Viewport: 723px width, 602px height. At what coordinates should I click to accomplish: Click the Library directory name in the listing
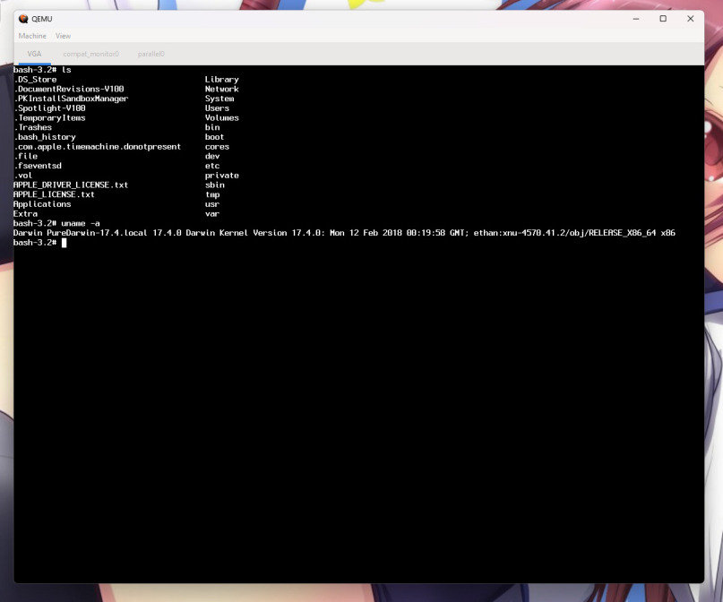[221, 80]
